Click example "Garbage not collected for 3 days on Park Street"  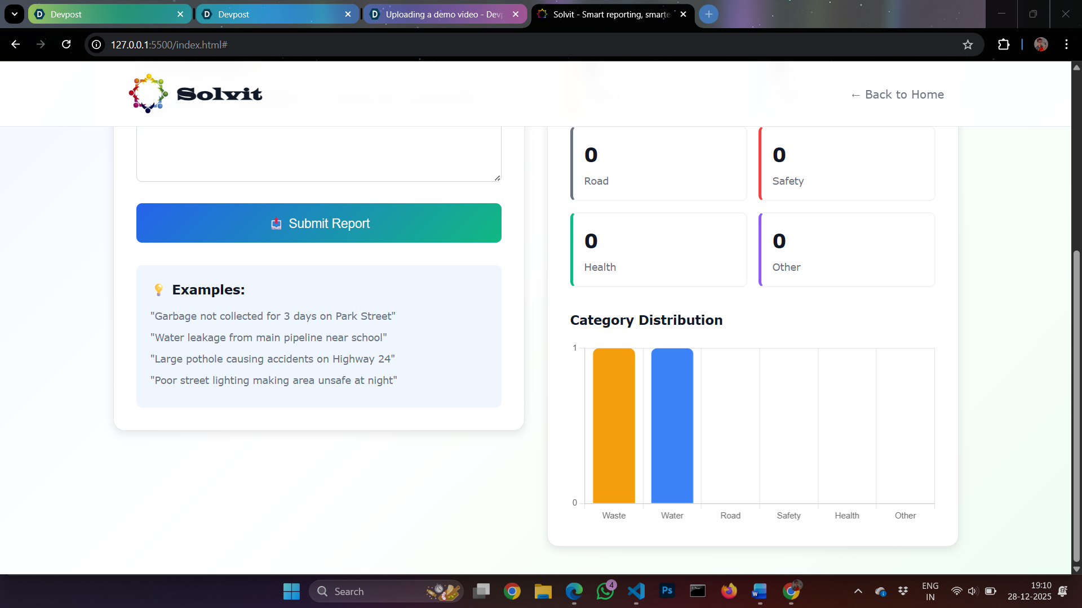[273, 316]
